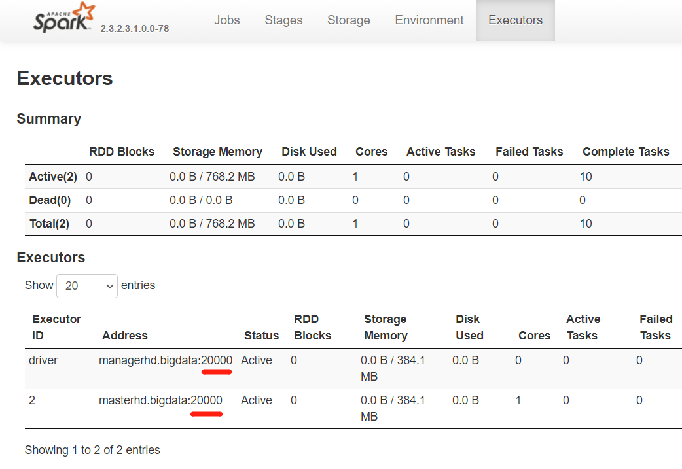Sort by Executor ID column header

tap(56, 327)
